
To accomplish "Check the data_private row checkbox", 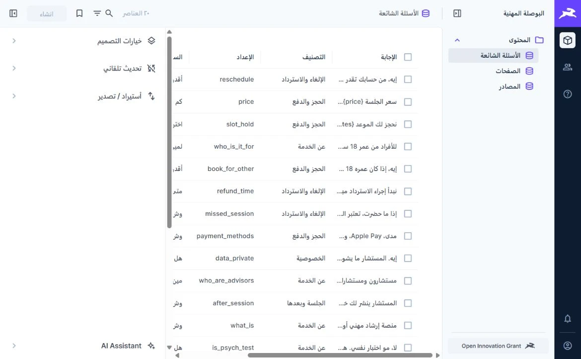I will (408, 258).
